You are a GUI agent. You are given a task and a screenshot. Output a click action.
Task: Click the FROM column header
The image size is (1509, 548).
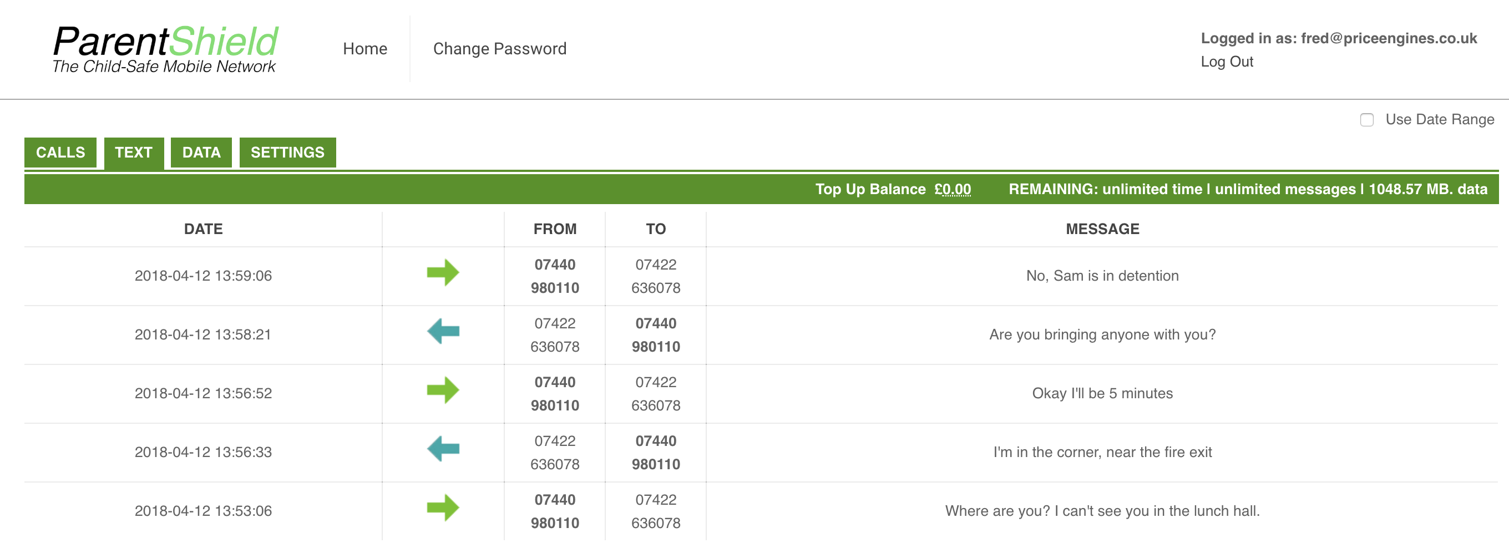[555, 229]
